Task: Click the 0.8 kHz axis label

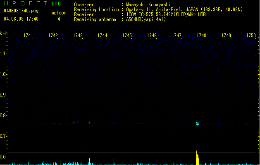Action: 3,115
